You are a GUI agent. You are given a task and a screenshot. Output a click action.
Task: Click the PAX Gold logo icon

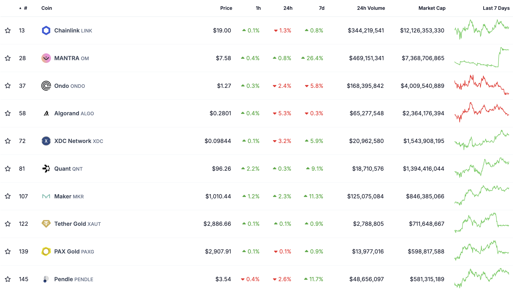coord(46,251)
